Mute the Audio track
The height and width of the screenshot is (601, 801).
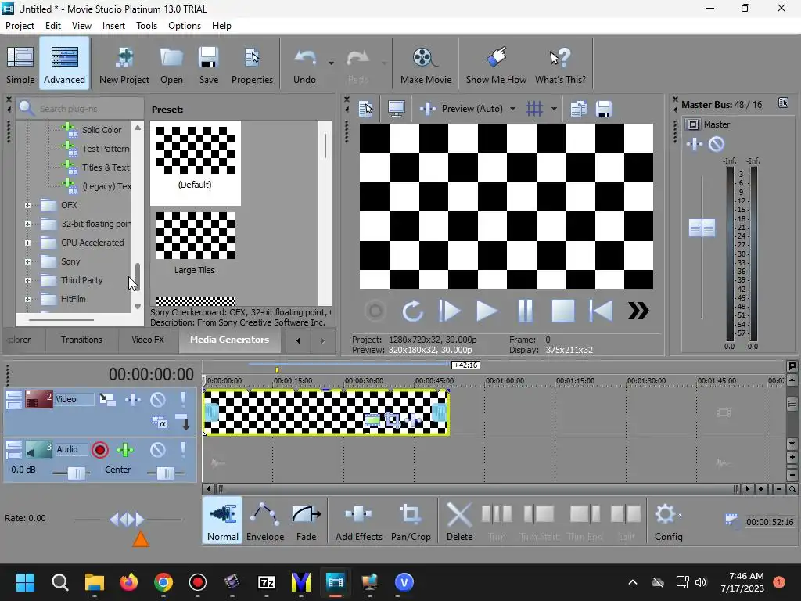(158, 450)
